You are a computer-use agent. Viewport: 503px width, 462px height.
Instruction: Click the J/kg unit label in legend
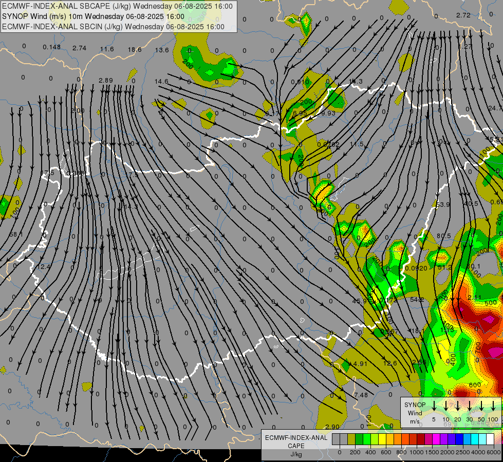click(296, 454)
